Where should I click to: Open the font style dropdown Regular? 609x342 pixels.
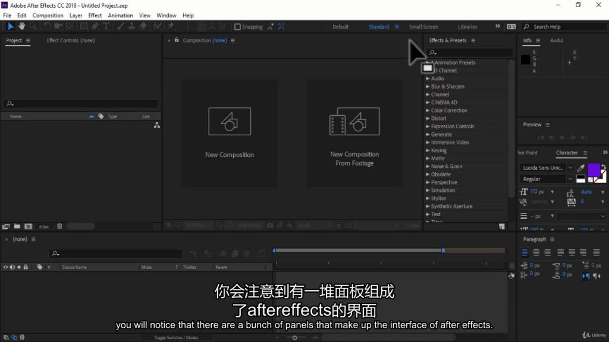click(570, 179)
